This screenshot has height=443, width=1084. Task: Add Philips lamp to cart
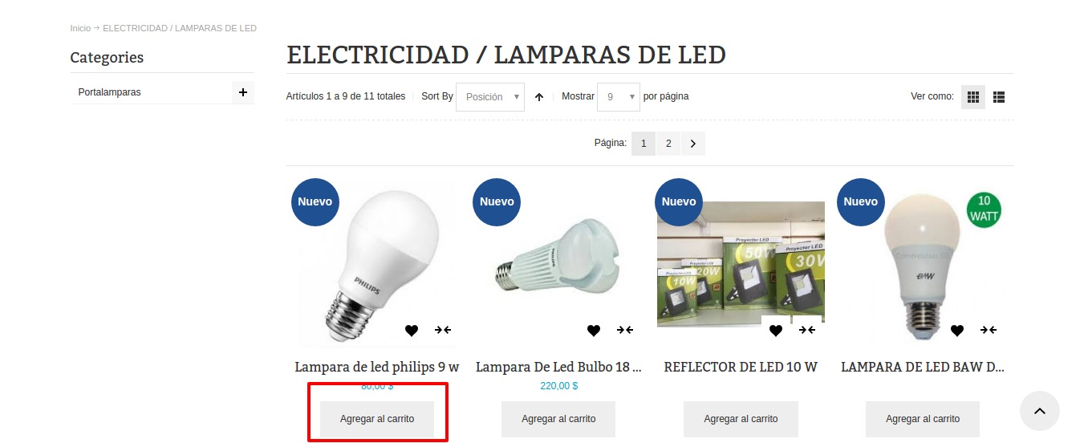(x=377, y=419)
